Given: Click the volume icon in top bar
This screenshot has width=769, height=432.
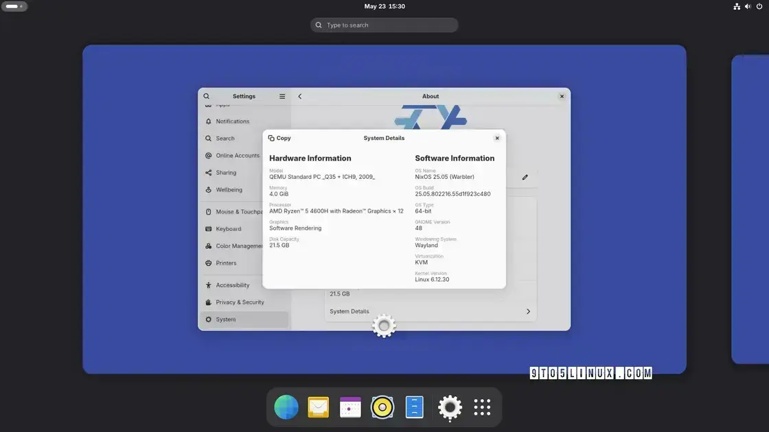Looking at the screenshot, I should [x=748, y=6].
